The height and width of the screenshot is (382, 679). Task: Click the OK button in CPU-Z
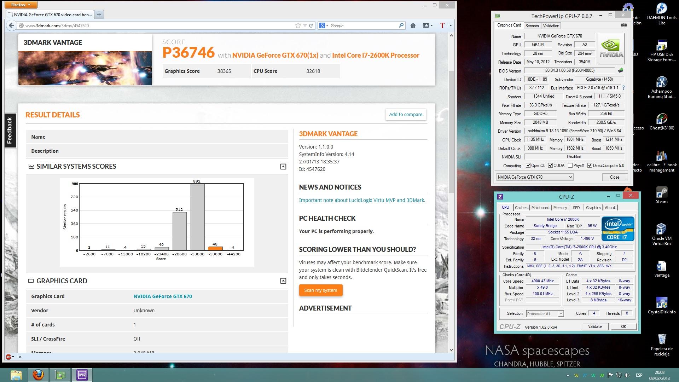623,326
